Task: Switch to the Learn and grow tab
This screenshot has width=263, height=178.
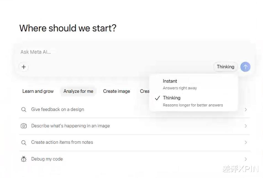Action: (38, 91)
